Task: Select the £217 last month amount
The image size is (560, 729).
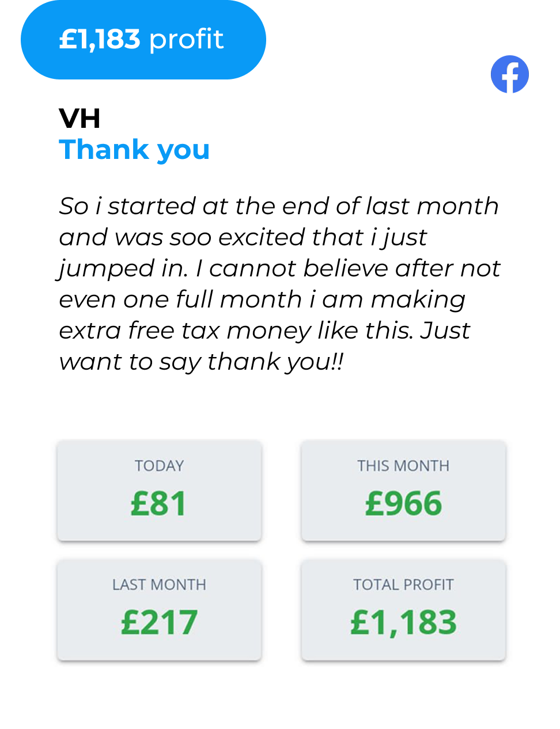Action: point(159,622)
